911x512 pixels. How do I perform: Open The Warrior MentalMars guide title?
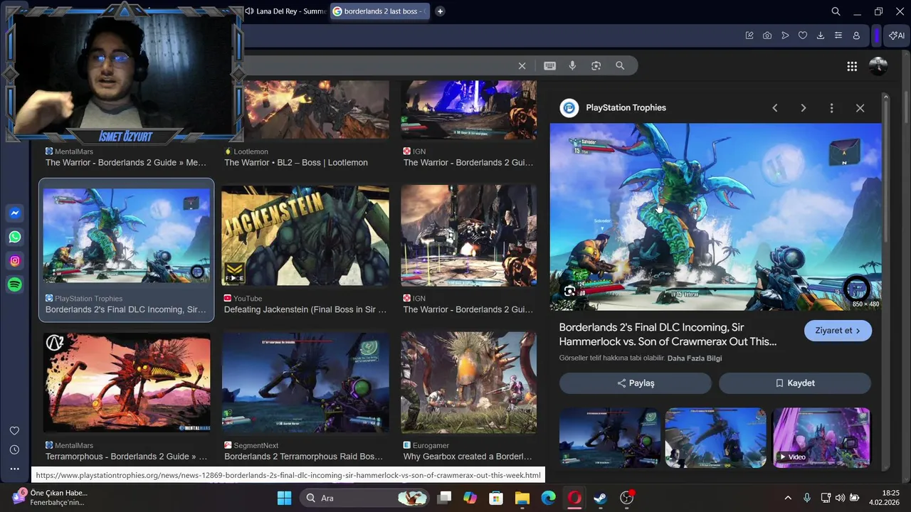(x=126, y=162)
